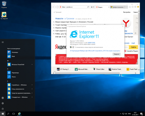Click the yandex.ru address bar
The width and height of the screenshot is (145, 116).
pyautogui.click(x=73, y=7)
